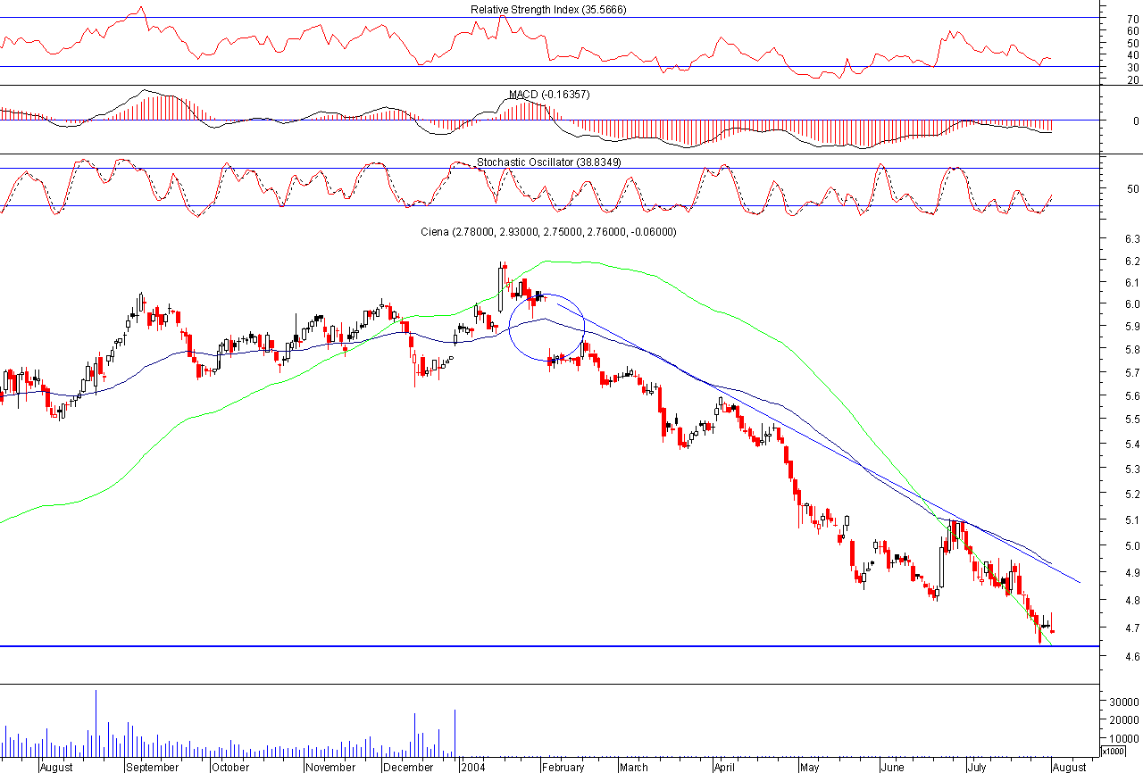This screenshot has width=1143, height=773.
Task: Select the May label on the time axis
Action: [x=809, y=767]
